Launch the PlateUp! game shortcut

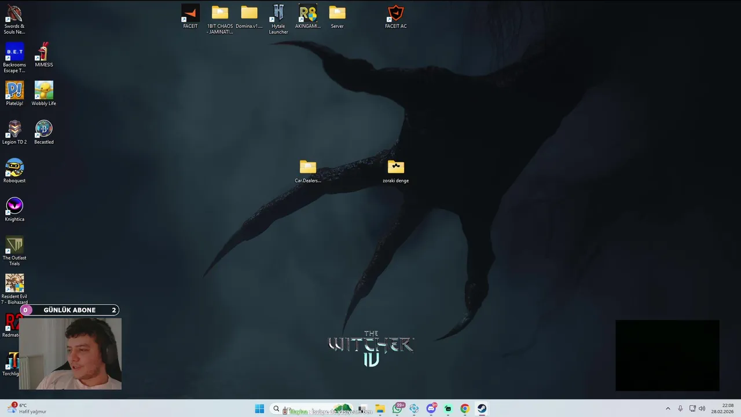point(14,94)
